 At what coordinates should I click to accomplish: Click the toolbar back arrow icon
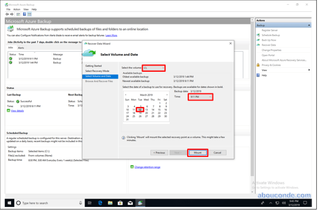(8, 14)
